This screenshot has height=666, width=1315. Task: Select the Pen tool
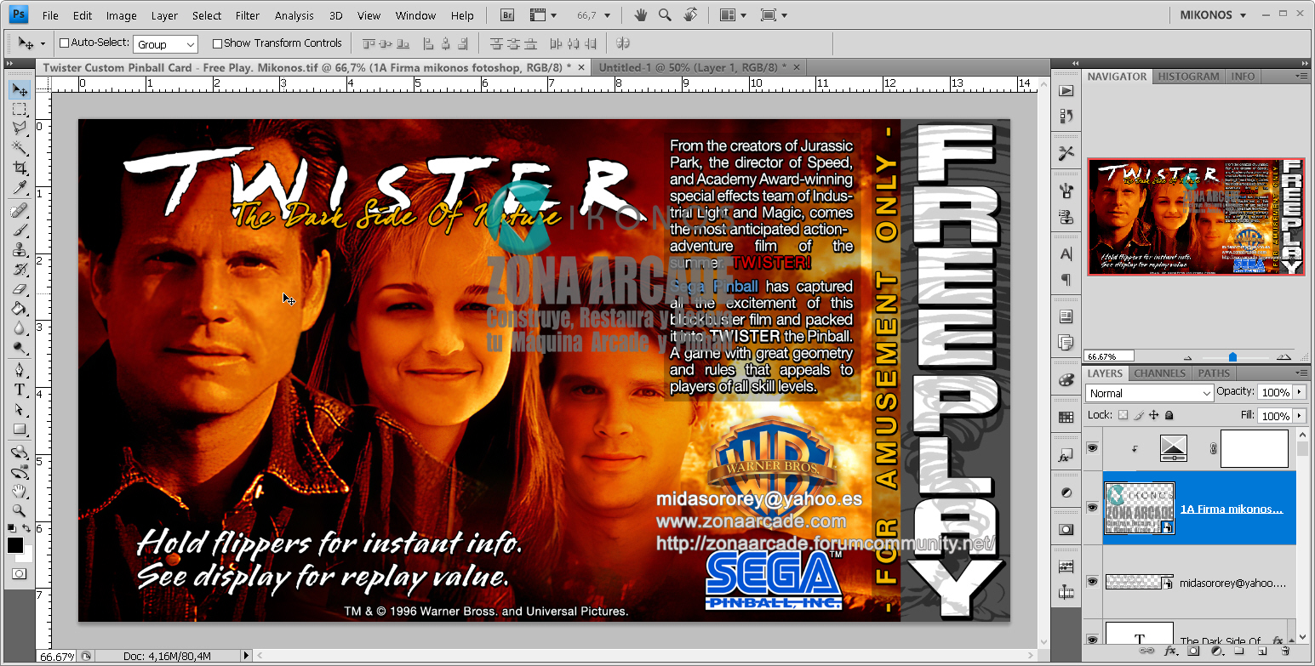point(20,370)
